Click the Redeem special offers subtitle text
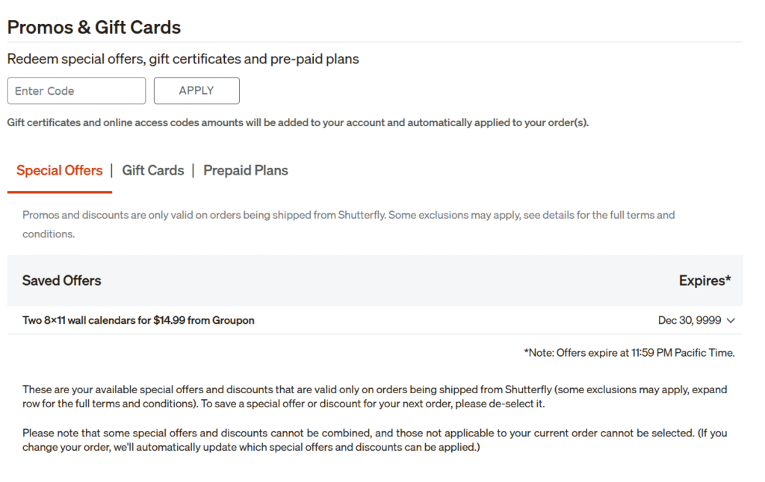 183,59
